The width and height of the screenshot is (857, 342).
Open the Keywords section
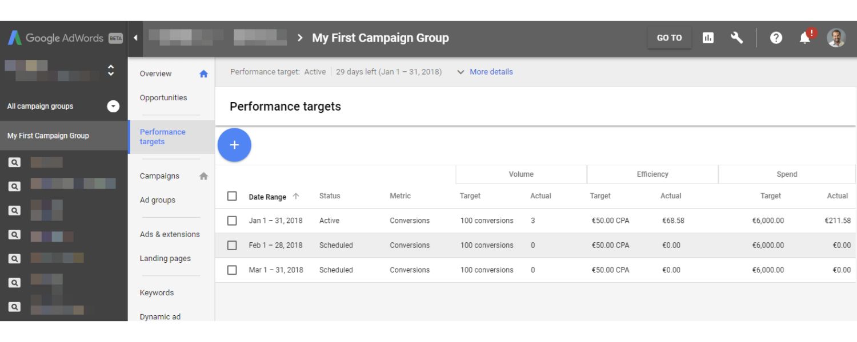point(157,292)
